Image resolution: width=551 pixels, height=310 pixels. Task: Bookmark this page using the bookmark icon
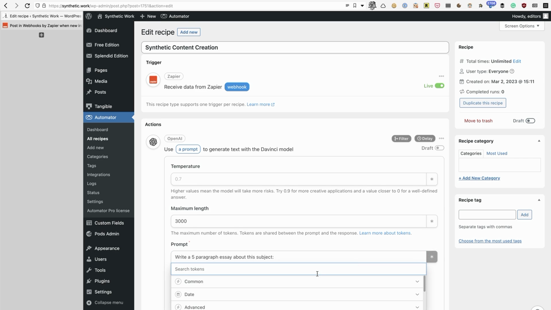[355, 5]
